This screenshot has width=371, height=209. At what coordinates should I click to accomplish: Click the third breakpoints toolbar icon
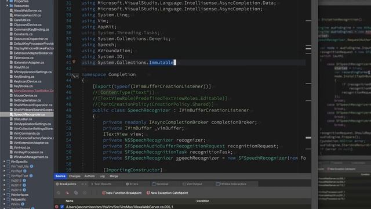(x=76, y=193)
